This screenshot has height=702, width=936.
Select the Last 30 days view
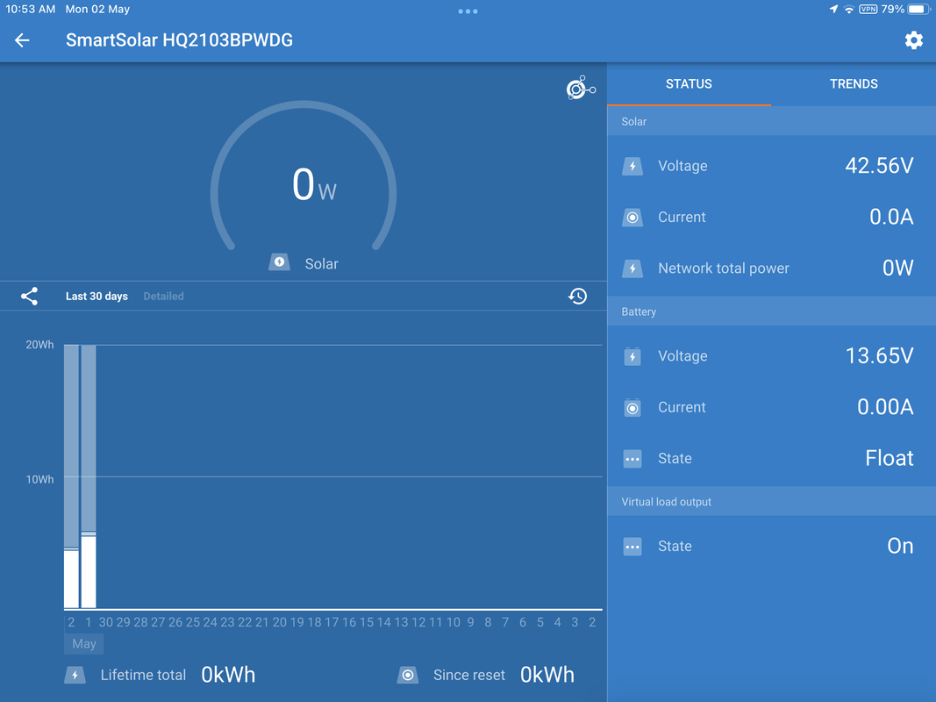[x=96, y=296]
